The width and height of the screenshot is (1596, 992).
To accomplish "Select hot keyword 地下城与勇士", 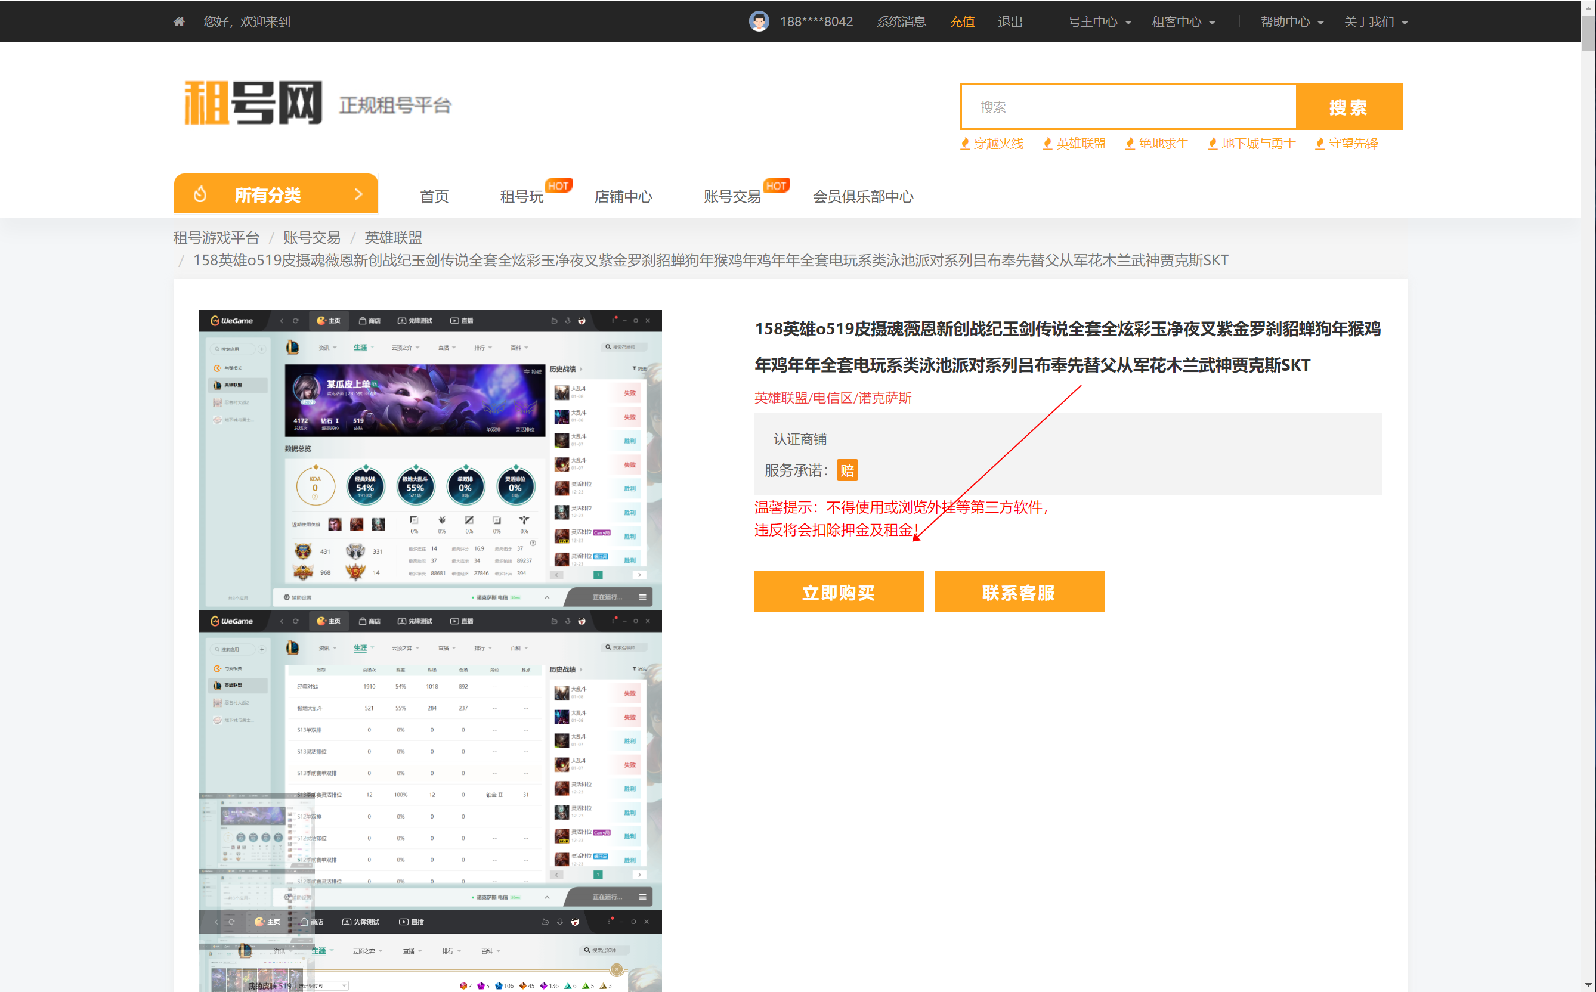I will 1258,143.
